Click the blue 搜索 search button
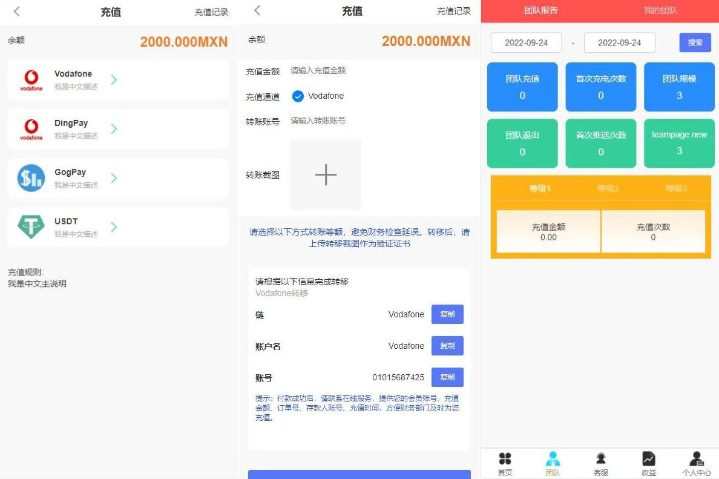This screenshot has width=719, height=479. coord(695,42)
